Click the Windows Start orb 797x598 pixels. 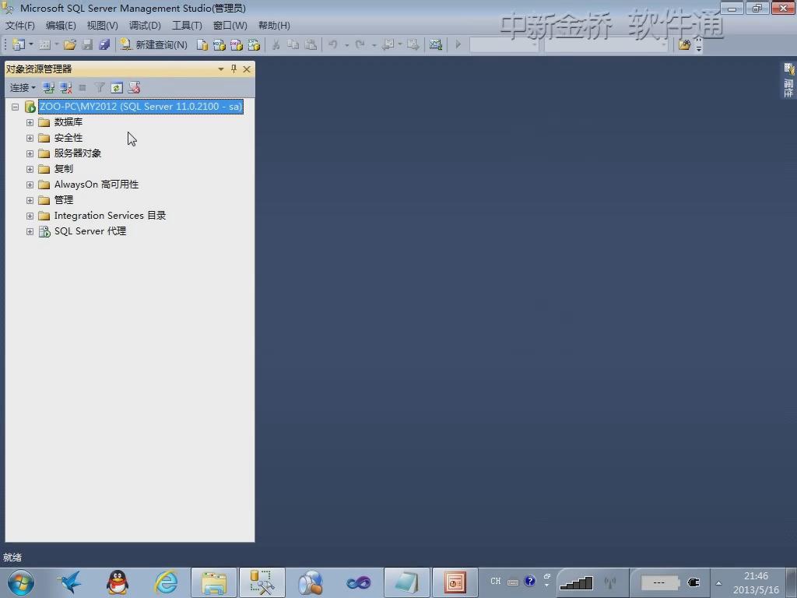[21, 582]
